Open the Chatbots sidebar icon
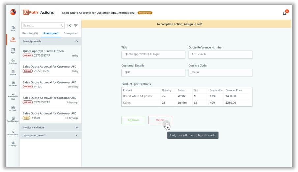 pyautogui.click(x=13, y=84)
